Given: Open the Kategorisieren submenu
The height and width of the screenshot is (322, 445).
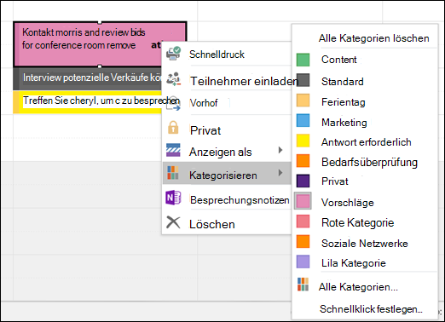Looking at the screenshot, I should click(x=227, y=173).
